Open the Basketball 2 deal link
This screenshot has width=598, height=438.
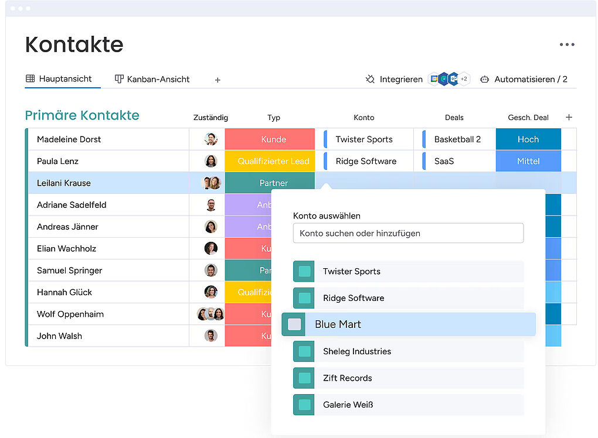pyautogui.click(x=457, y=139)
